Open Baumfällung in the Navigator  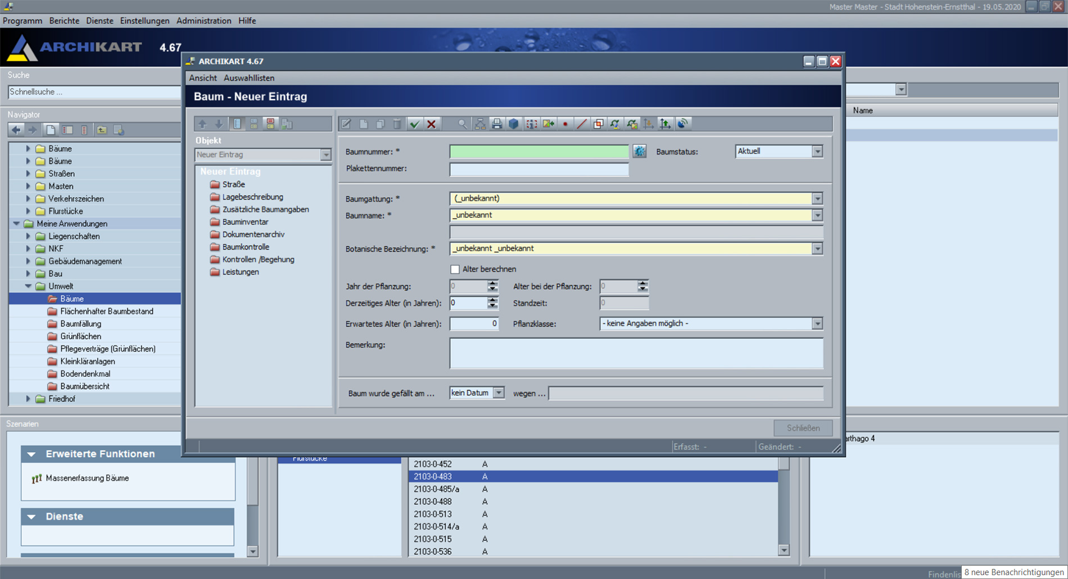tap(80, 323)
